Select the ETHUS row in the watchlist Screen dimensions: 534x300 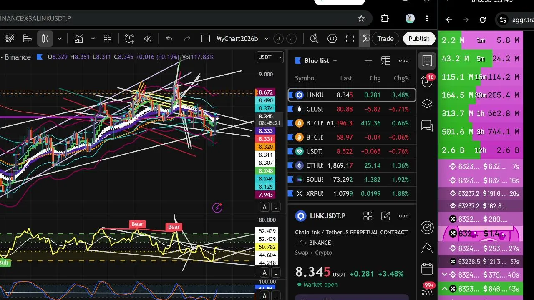coord(352,165)
